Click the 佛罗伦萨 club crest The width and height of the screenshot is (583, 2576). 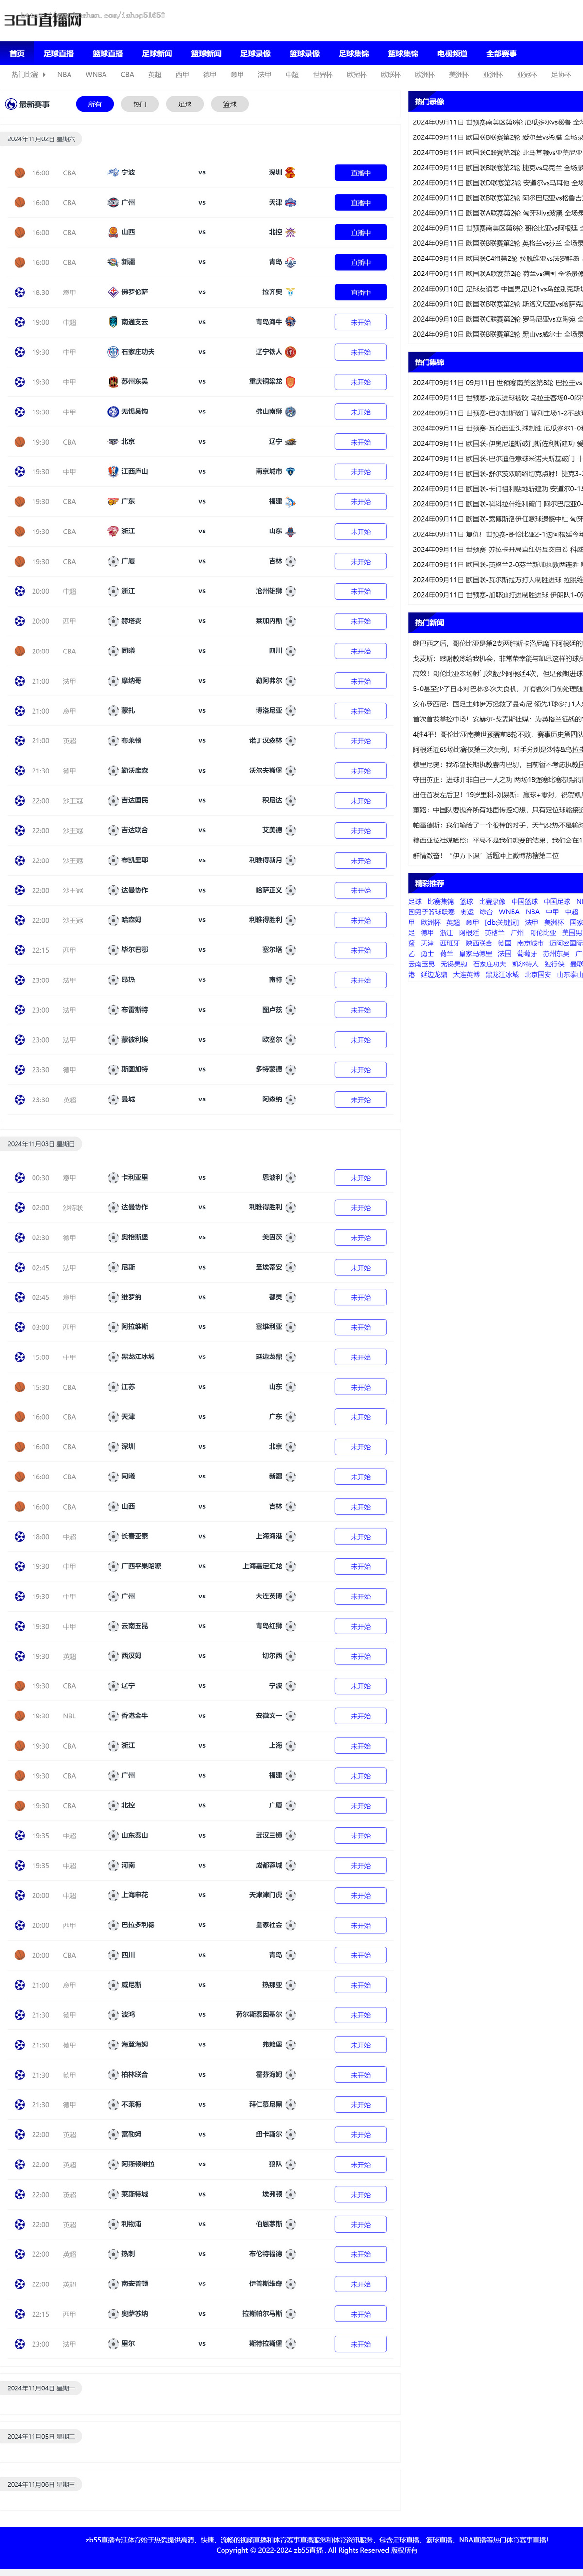(x=113, y=292)
